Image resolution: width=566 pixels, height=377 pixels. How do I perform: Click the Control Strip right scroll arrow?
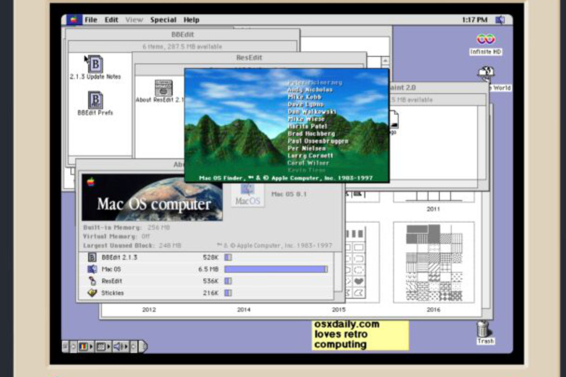(134, 347)
